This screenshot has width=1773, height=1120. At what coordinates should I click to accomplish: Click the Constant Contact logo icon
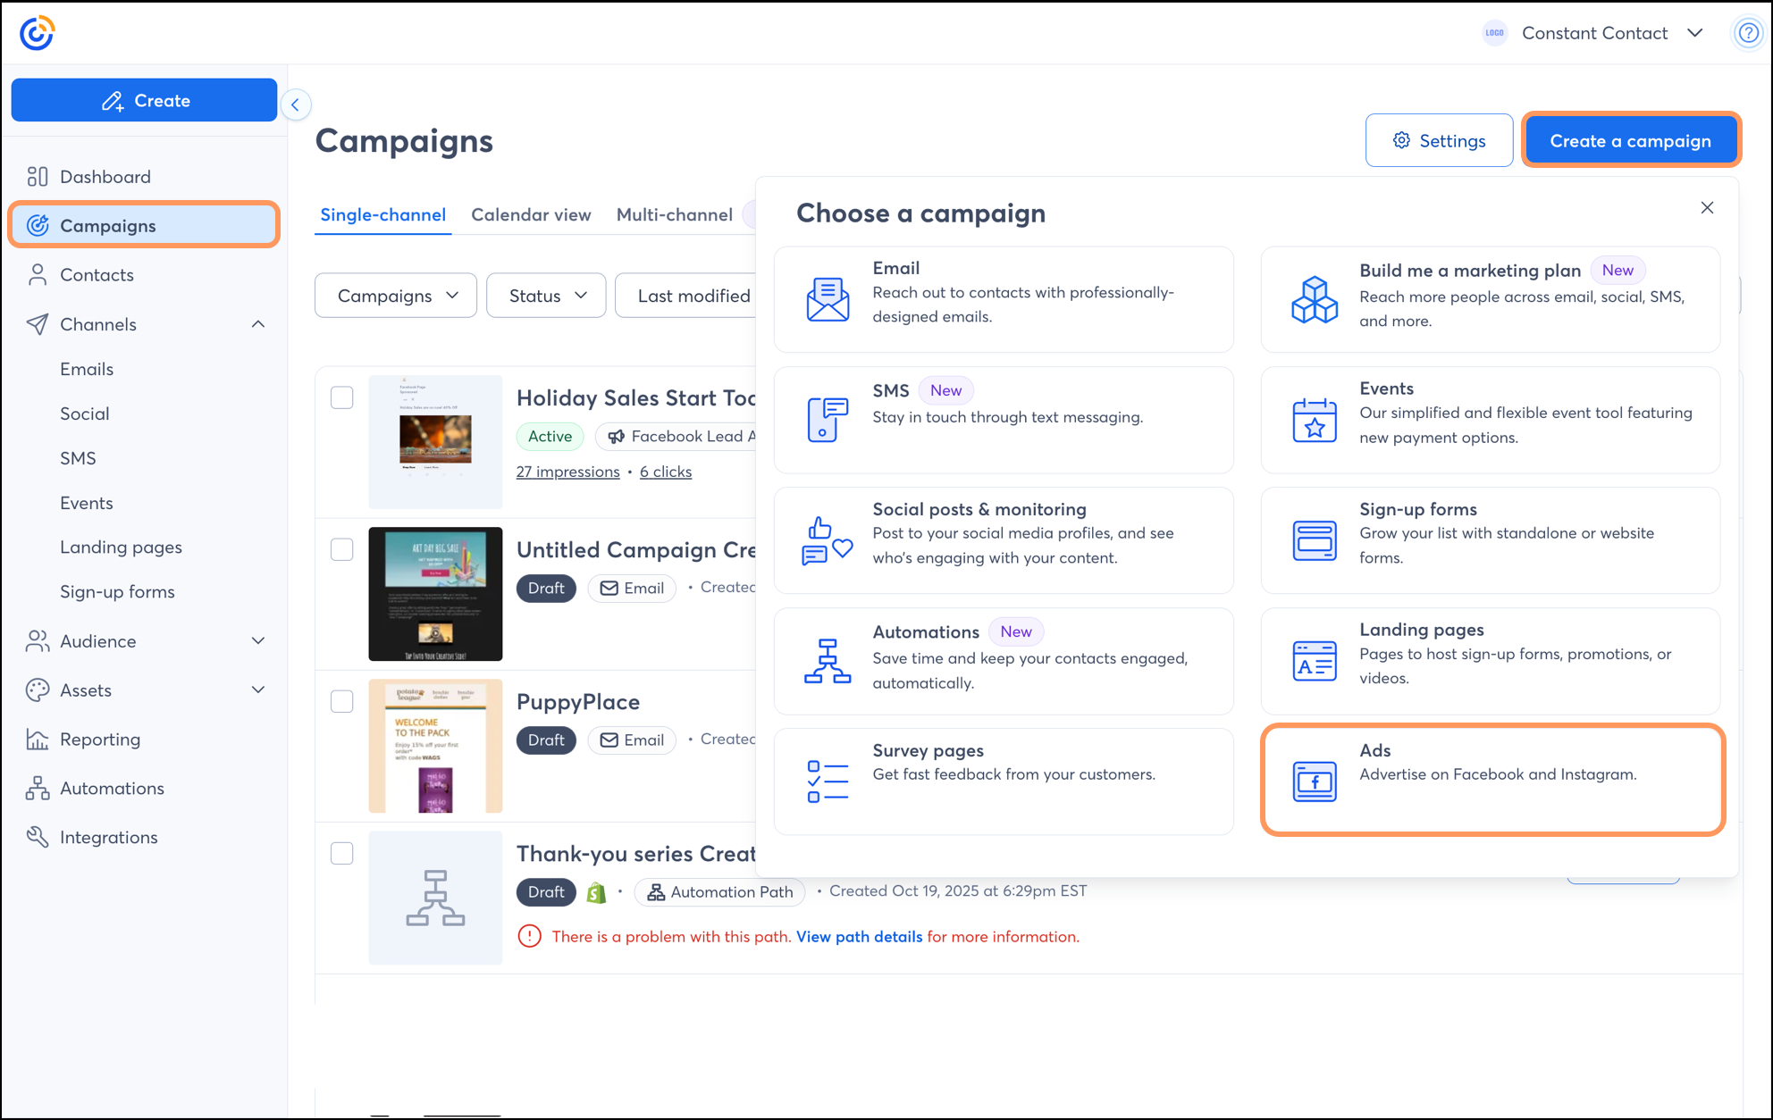(x=37, y=33)
